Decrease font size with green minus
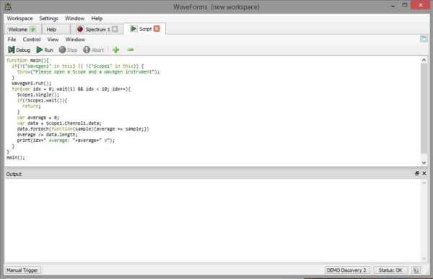 131,50
